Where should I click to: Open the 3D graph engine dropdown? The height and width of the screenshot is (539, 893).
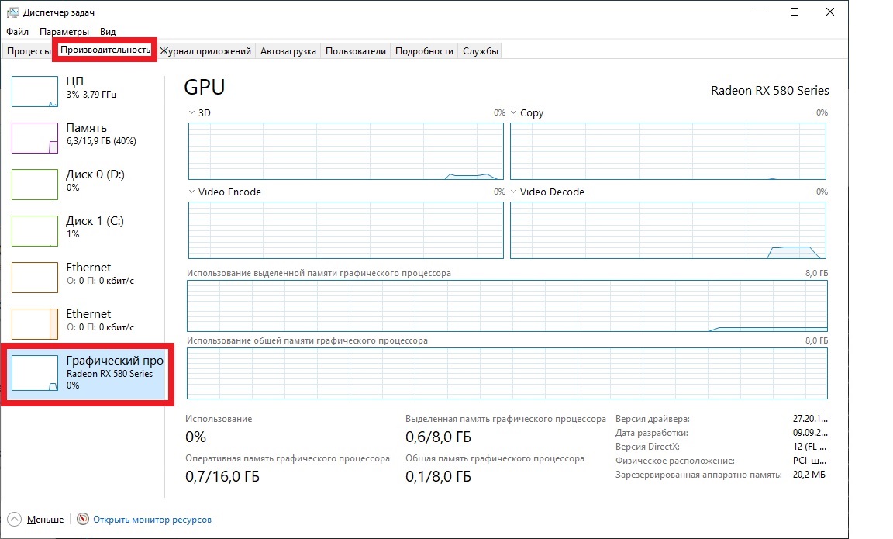192,113
